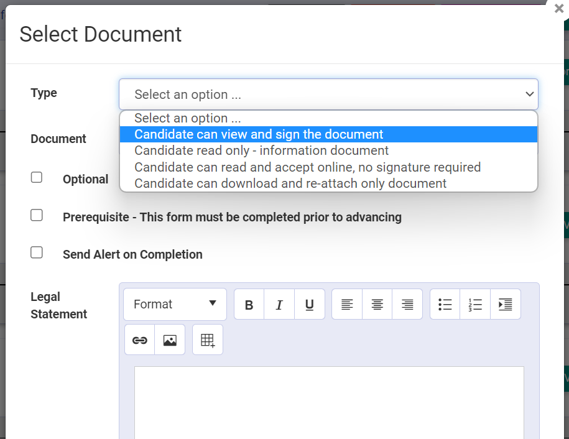Insert a numbered list
The image size is (569, 439).
pyautogui.click(x=475, y=305)
